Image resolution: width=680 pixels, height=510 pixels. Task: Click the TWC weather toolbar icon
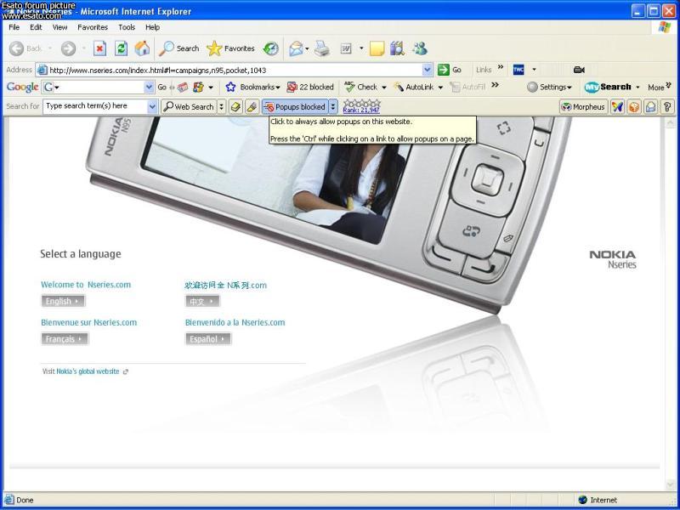point(518,70)
